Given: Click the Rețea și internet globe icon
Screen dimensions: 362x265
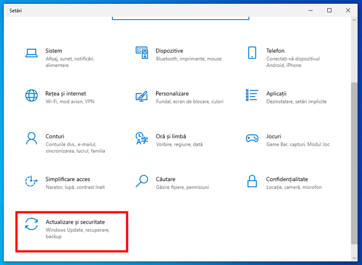Looking at the screenshot, I should pyautogui.click(x=31, y=95).
